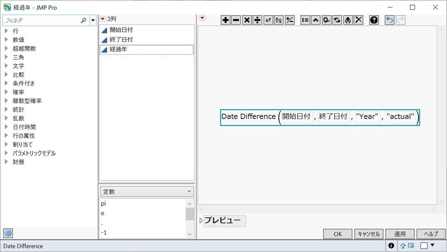This screenshot has width=447, height=252.
Task: Select the e constant
Action: 102,213
